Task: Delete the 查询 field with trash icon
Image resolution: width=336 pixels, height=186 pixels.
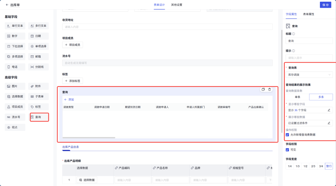Action: click(x=269, y=89)
